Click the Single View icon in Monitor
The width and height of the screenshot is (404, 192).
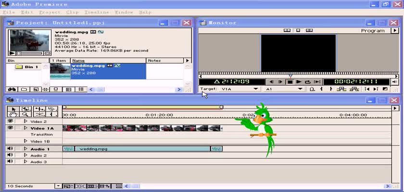point(298,30)
